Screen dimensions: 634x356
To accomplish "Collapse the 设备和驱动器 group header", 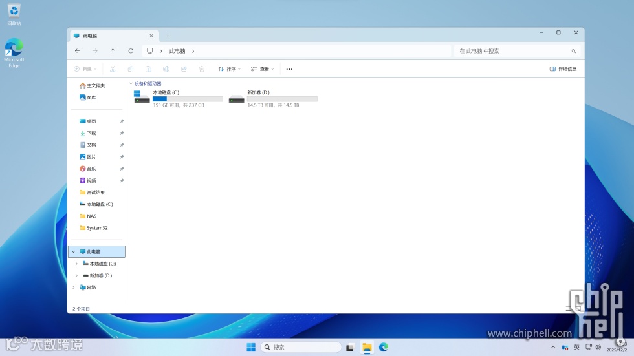I will 131,83.
